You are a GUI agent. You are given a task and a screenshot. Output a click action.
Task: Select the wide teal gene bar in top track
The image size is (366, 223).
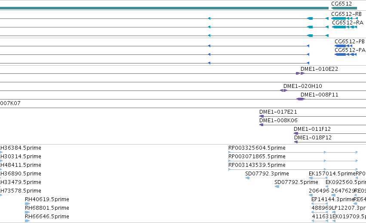point(164,8)
